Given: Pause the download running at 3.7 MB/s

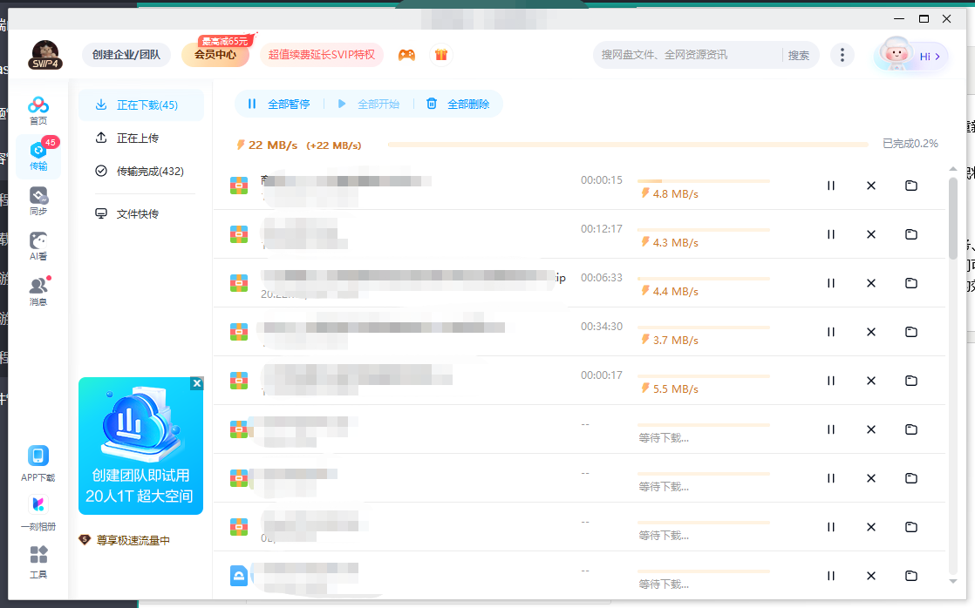Looking at the screenshot, I should click(x=831, y=332).
